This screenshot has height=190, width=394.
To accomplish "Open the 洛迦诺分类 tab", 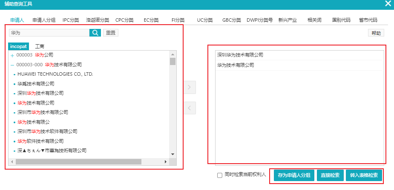I will [98, 20].
